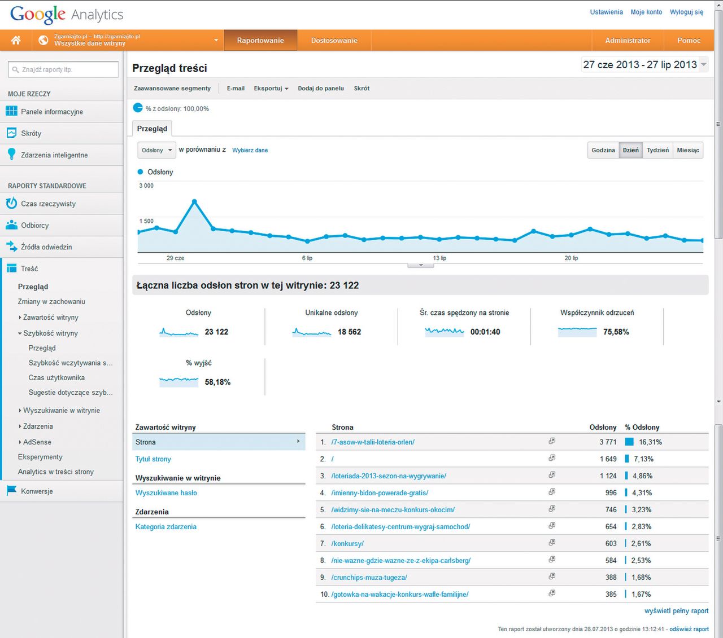Click the Źródła odwiedzin arrows icon

click(11, 247)
